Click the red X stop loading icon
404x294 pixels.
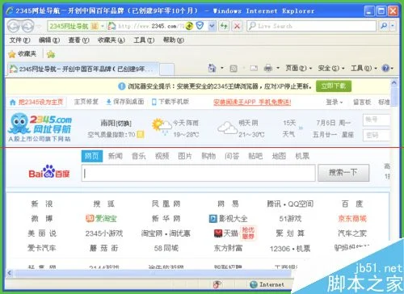237,26
